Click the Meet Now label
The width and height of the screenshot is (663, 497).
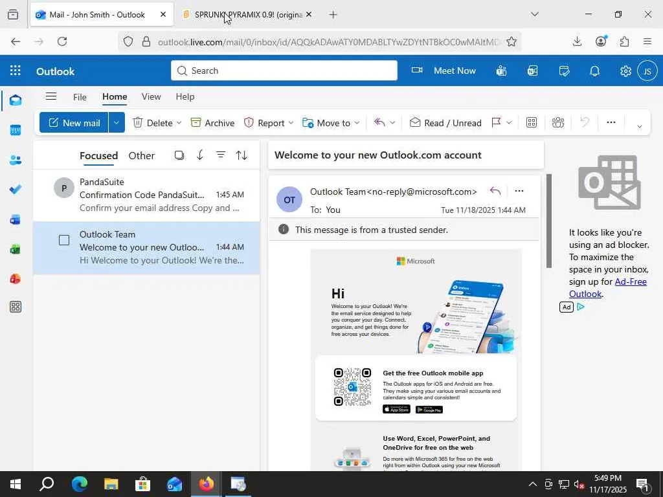click(455, 71)
